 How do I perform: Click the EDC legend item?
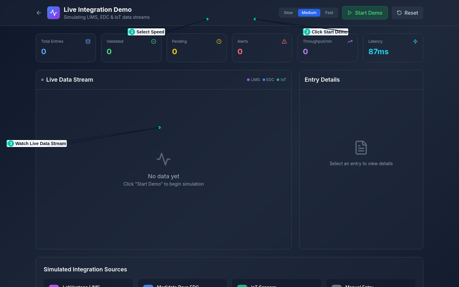[x=268, y=80]
